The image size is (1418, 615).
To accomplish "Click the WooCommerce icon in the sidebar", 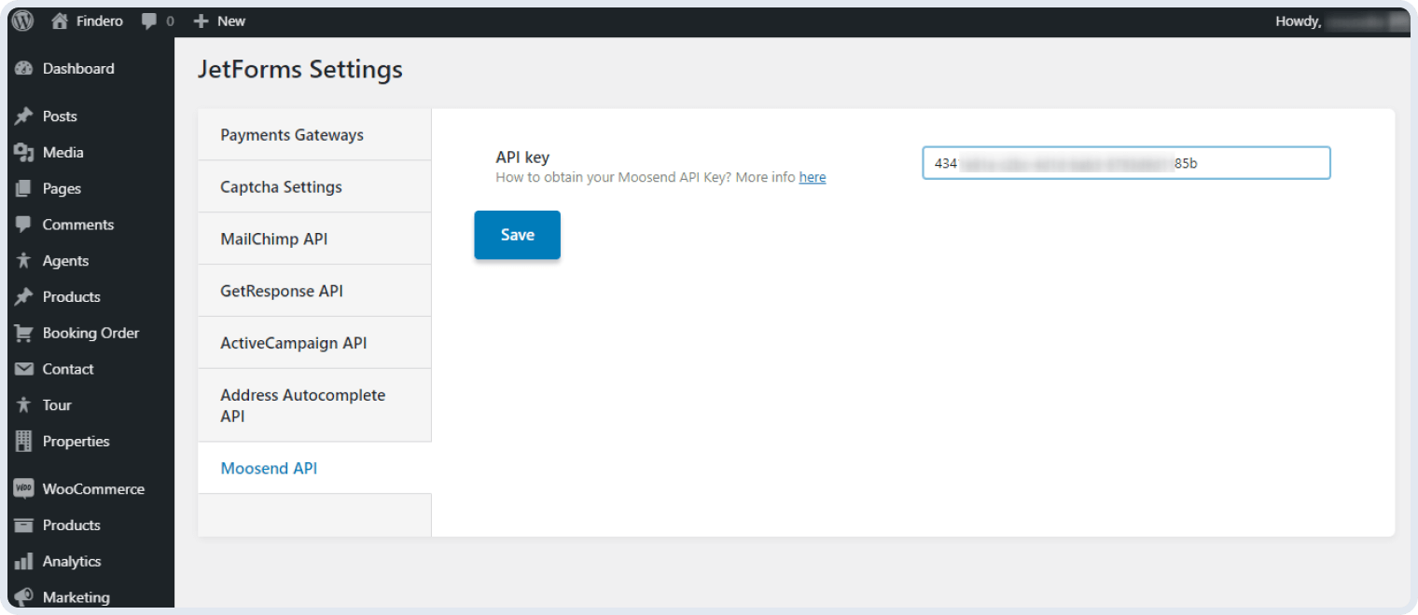I will (x=23, y=488).
